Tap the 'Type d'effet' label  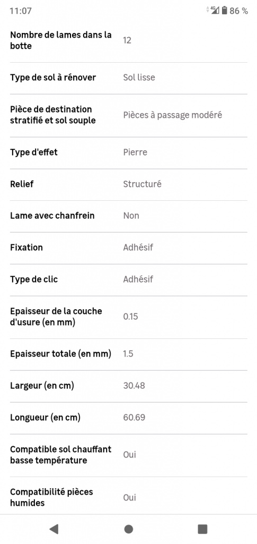tap(34, 152)
